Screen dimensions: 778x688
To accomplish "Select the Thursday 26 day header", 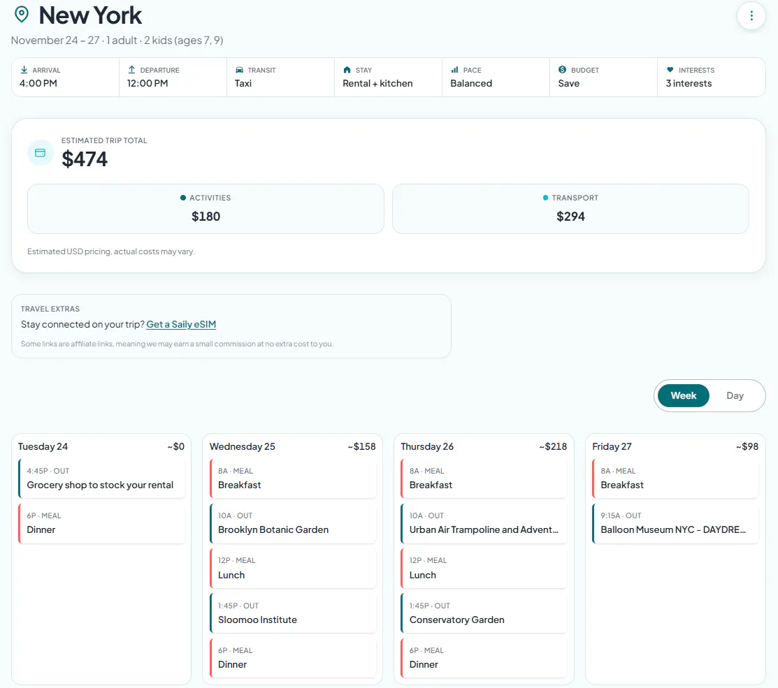I will [427, 446].
